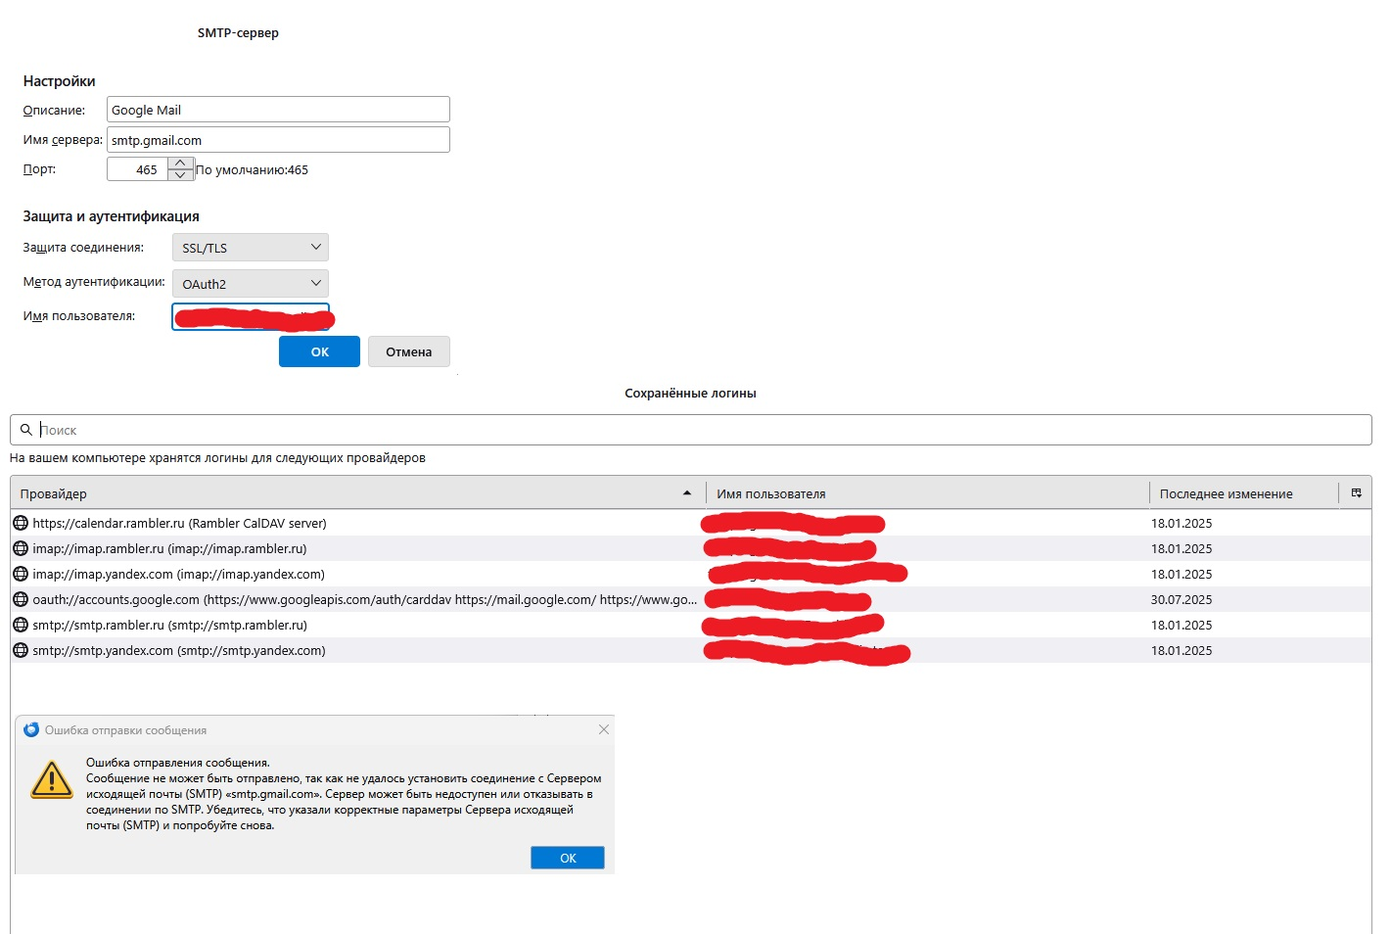Click the Имя сервера label
The image size is (1389, 934).
[x=63, y=140]
